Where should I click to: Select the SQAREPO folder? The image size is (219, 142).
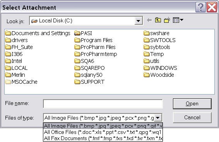pos(89,68)
